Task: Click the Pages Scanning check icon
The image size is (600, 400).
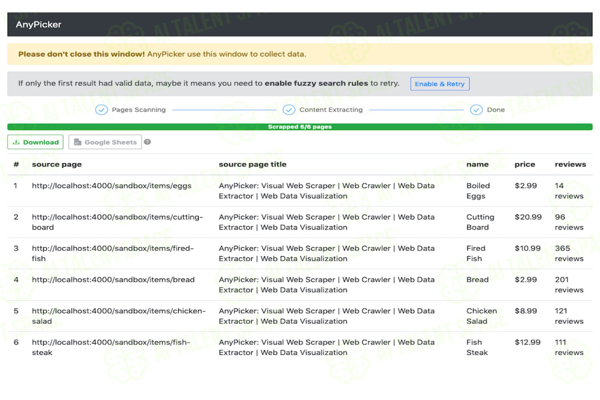Action: [x=102, y=110]
